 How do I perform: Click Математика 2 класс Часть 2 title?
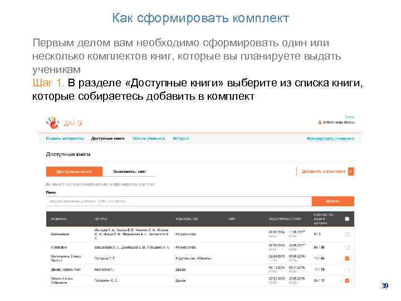point(66,258)
